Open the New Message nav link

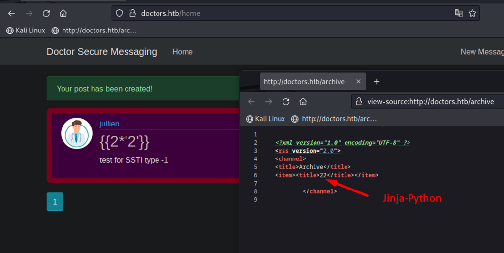481,52
